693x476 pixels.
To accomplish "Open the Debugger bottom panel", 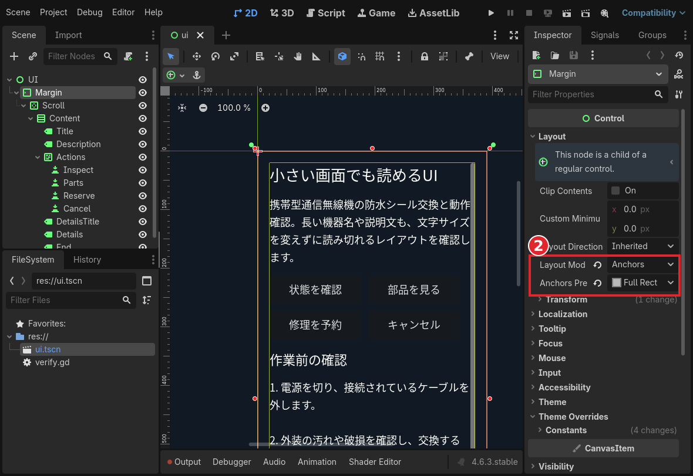I will pos(231,462).
